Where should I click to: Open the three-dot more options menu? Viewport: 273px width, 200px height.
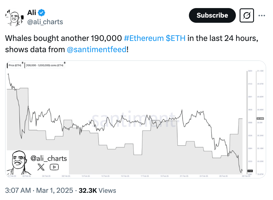pos(261,16)
